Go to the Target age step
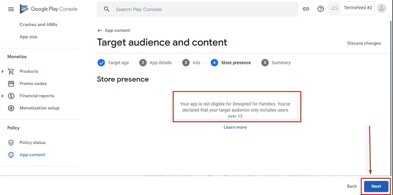 [118, 63]
